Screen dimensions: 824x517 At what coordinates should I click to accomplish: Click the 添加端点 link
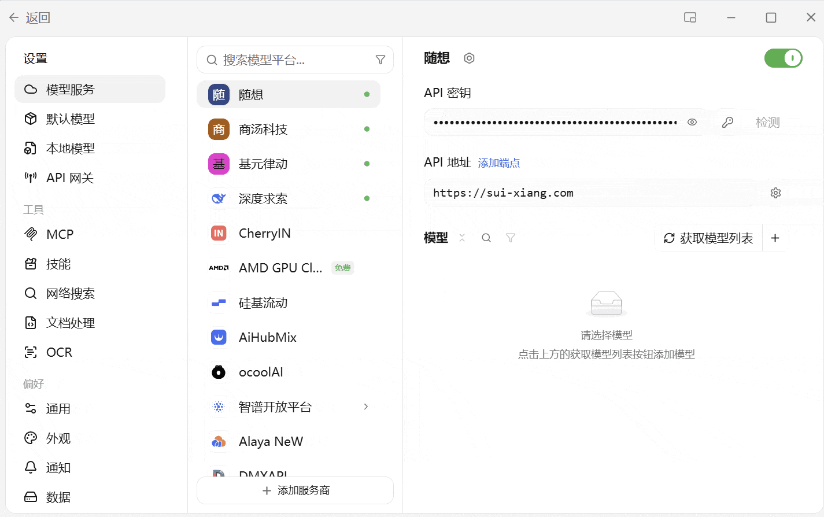(x=498, y=163)
